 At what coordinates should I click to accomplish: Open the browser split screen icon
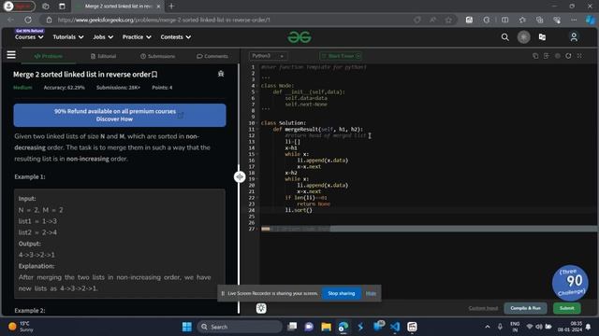coord(504,20)
